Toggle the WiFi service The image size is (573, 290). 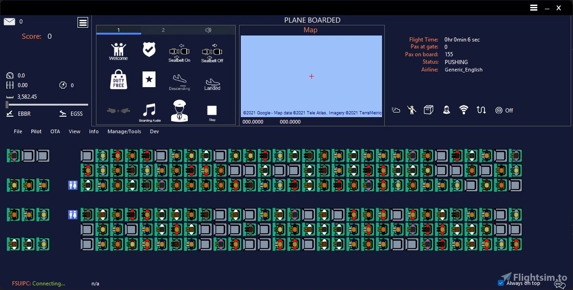point(463,110)
